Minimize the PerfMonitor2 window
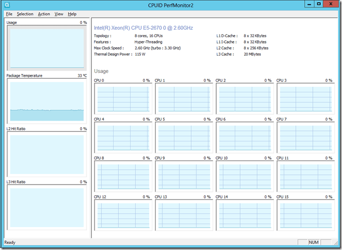 [x=309, y=4]
